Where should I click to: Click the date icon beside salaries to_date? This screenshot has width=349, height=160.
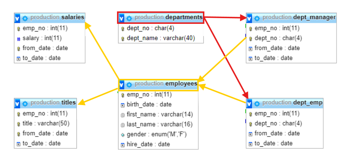[19, 59]
